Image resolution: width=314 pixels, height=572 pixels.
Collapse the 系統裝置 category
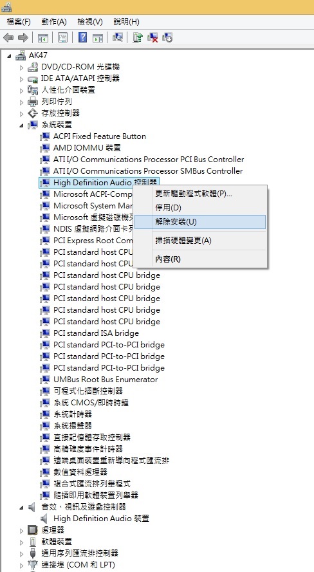click(x=21, y=125)
